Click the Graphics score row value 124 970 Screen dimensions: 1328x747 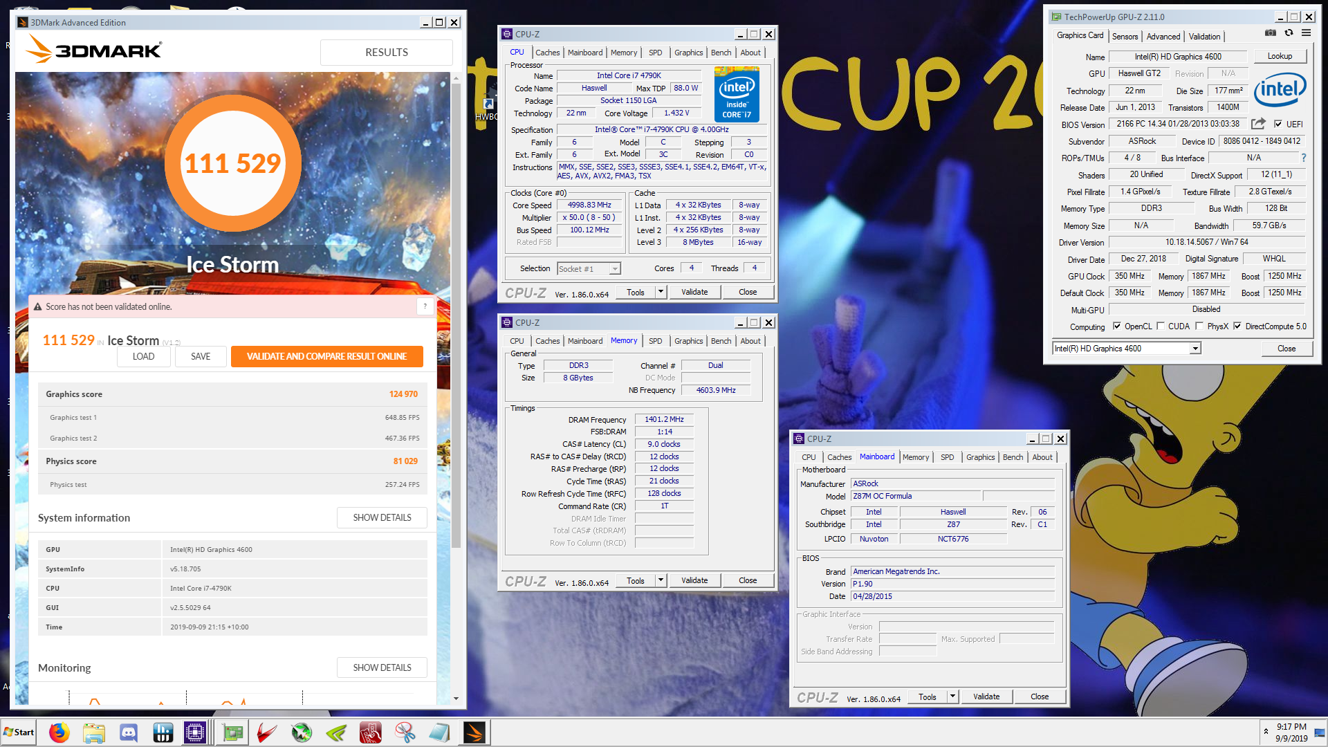[403, 394]
